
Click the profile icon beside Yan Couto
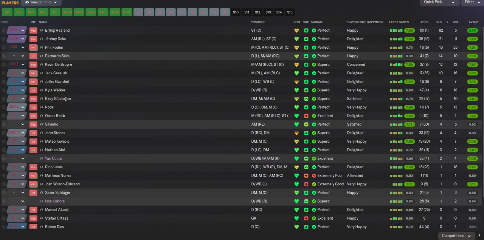[42, 158]
